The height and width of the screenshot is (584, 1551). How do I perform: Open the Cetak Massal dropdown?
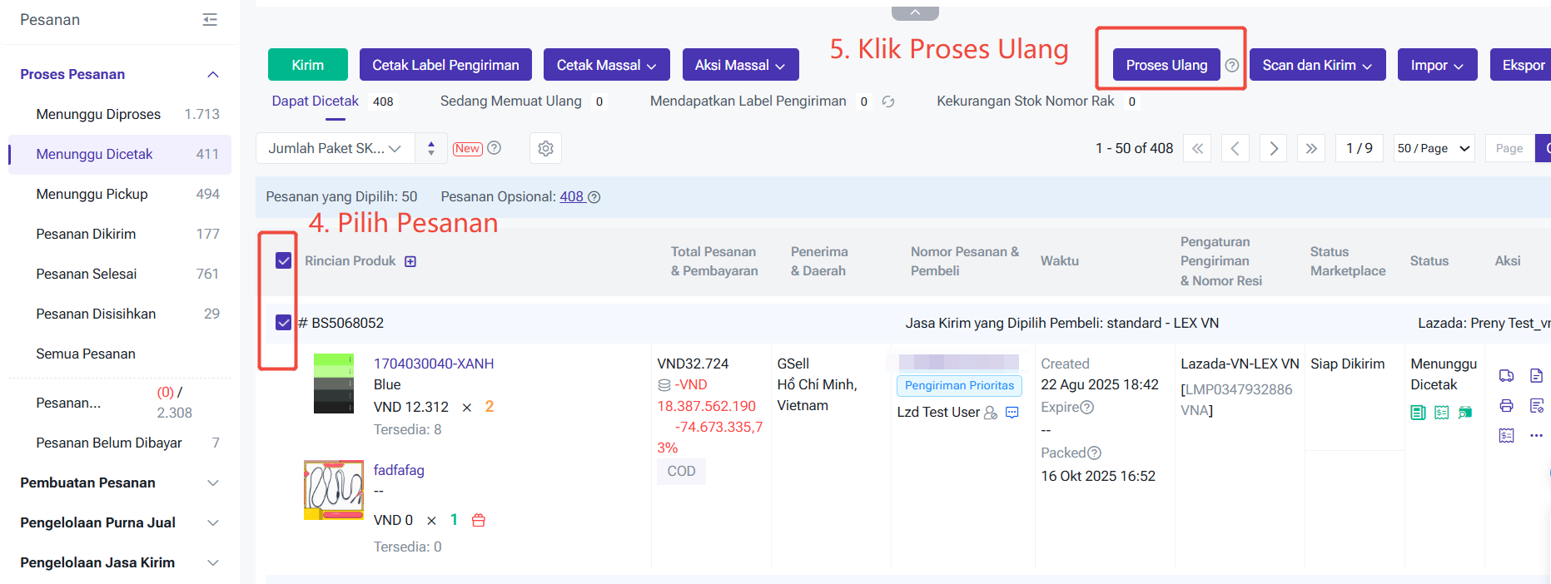click(x=606, y=65)
